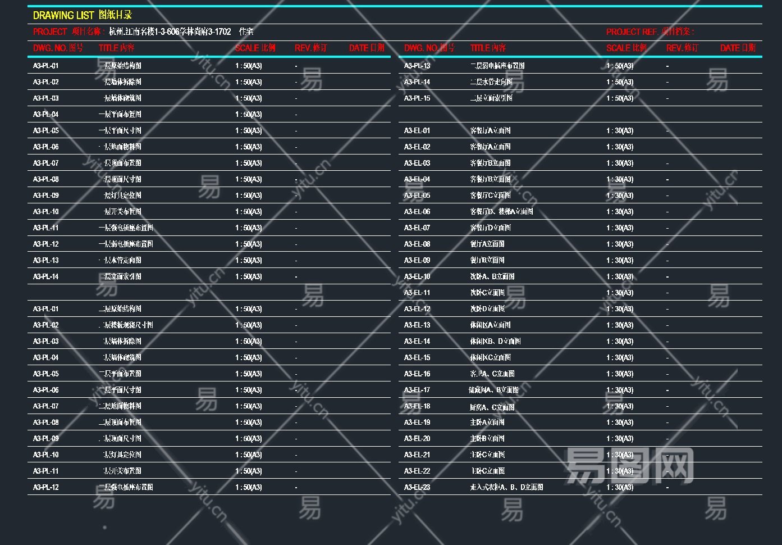782x545 pixels.
Task: Select drawing number A3-EL-20
Action: (417, 439)
